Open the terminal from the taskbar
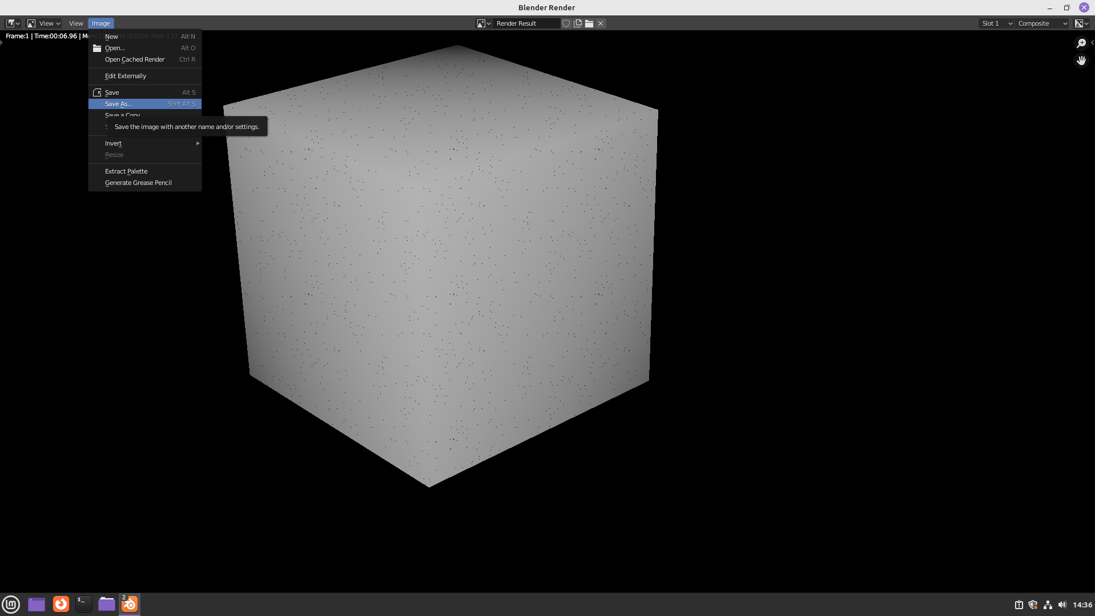Screen dimensions: 1095x616 point(84,604)
